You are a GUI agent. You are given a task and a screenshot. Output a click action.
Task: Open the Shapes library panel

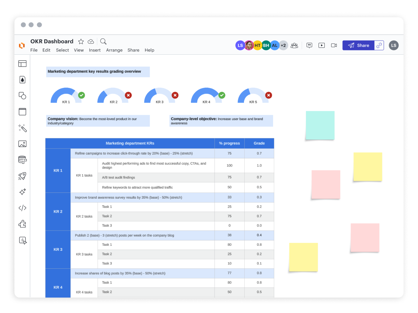pyautogui.click(x=22, y=96)
